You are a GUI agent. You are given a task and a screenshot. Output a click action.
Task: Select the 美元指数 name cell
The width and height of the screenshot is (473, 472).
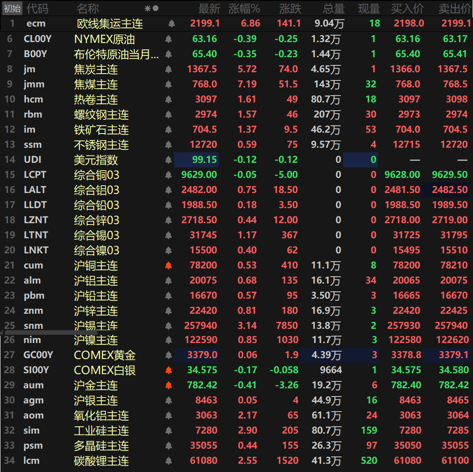[96, 160]
